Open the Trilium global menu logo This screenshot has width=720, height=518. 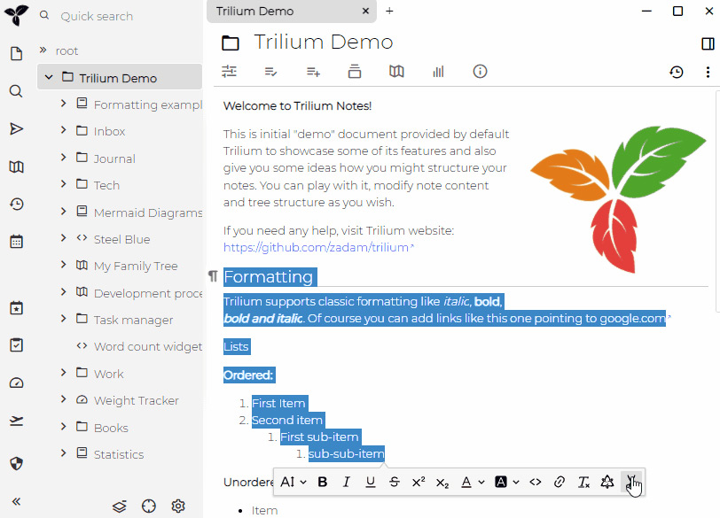tap(16, 15)
